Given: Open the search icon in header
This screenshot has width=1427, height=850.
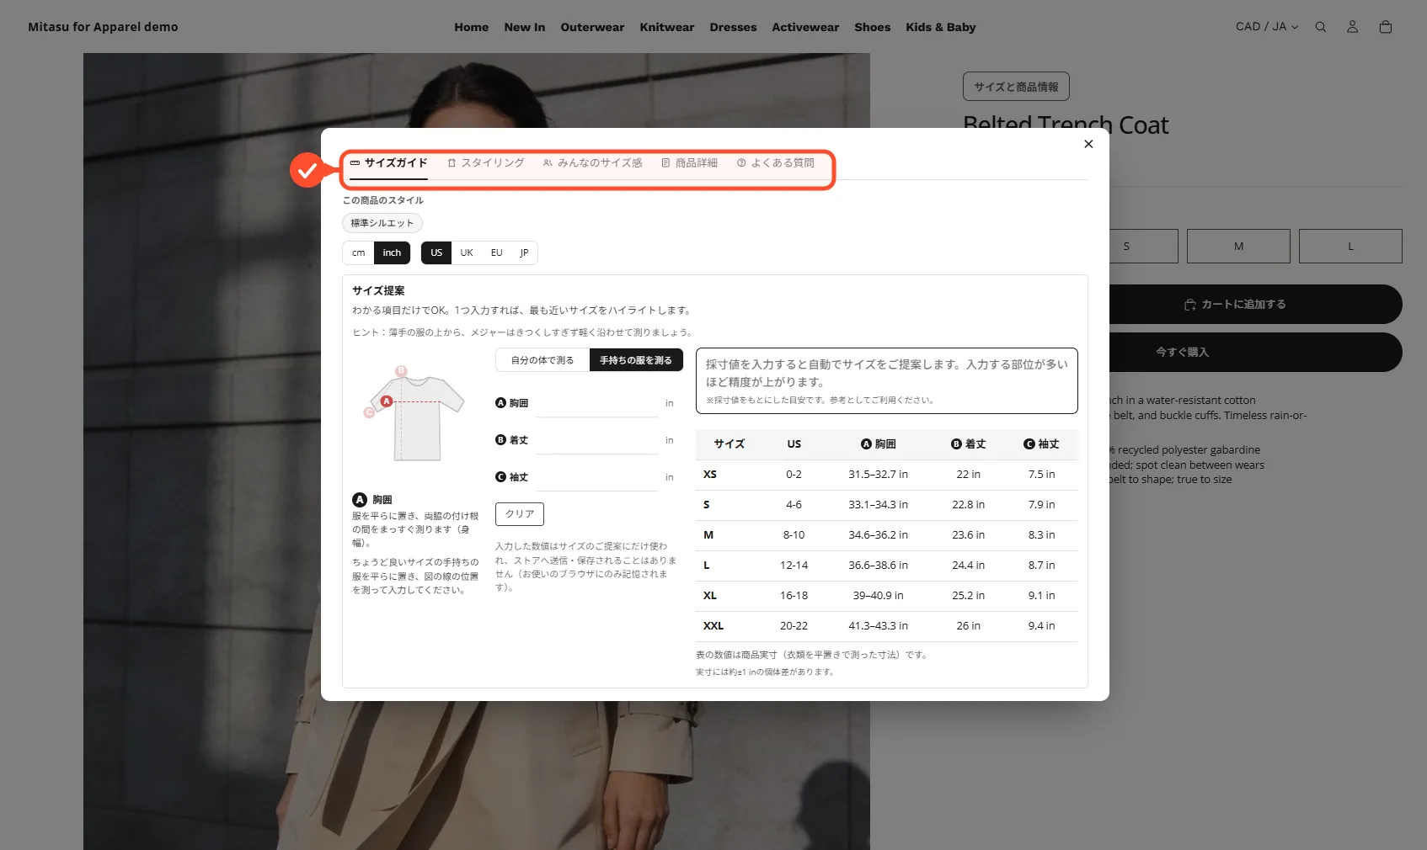Looking at the screenshot, I should pos(1321,27).
